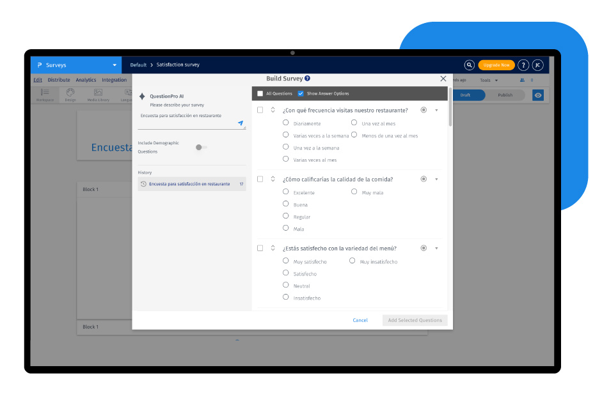Screen dimensions: 602x400
Task: Click the collaborators people icon
Action: (x=522, y=80)
